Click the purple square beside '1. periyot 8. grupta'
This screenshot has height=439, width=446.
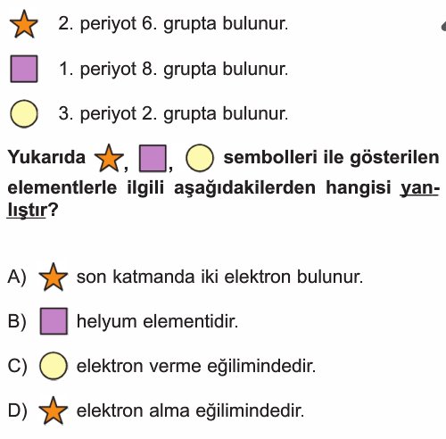tap(24, 69)
